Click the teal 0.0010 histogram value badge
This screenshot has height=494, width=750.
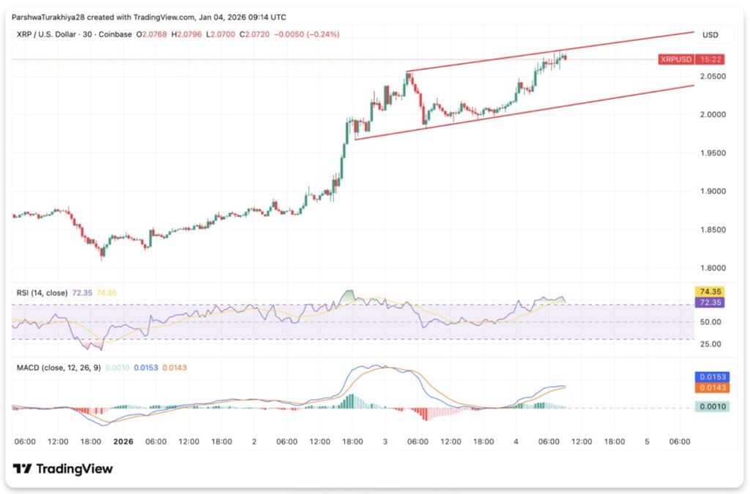709,408
